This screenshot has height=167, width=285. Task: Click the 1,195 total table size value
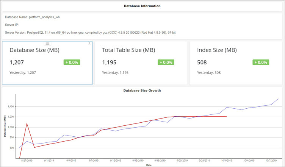tap(109, 62)
